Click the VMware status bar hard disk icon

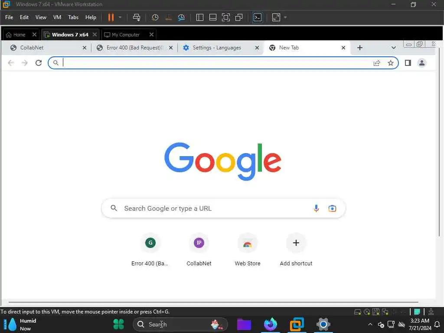(x=357, y=312)
